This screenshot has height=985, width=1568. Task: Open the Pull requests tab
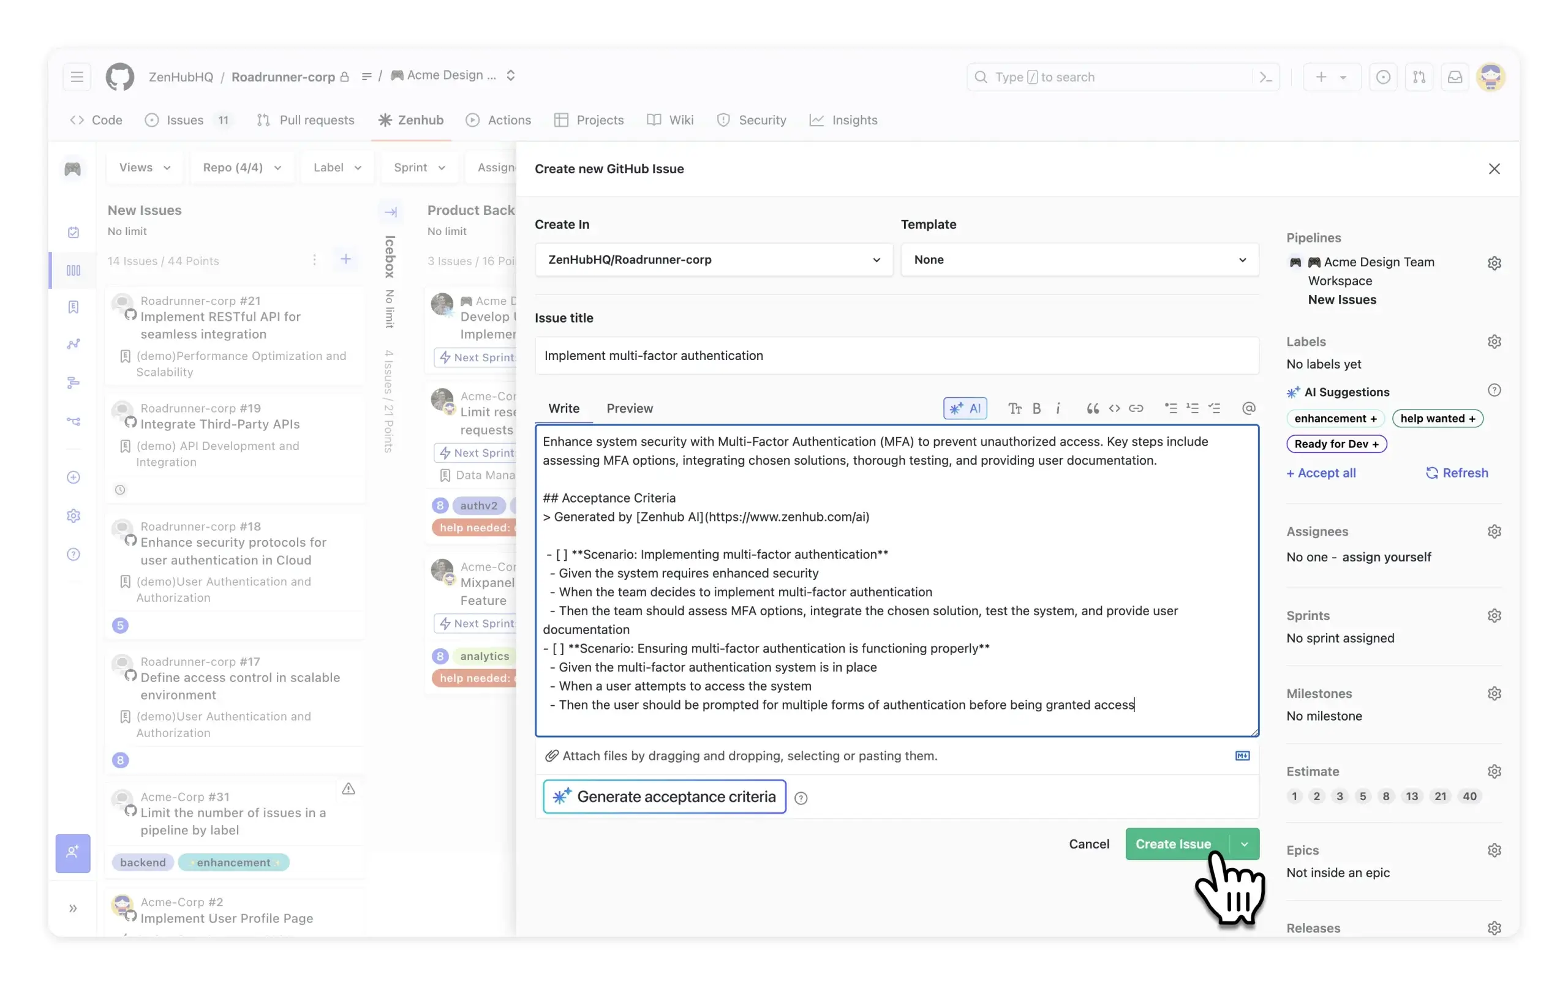point(306,120)
